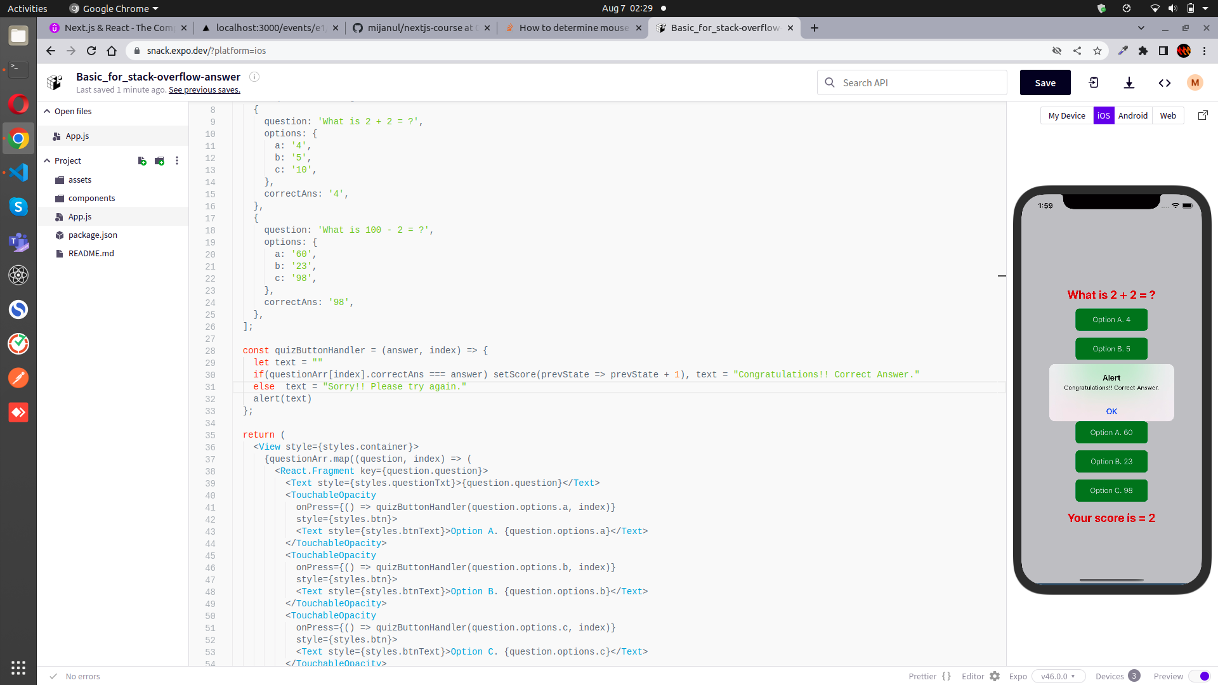1218x685 pixels.
Task: Tap Option A. 4 in the simulator
Action: (x=1111, y=320)
